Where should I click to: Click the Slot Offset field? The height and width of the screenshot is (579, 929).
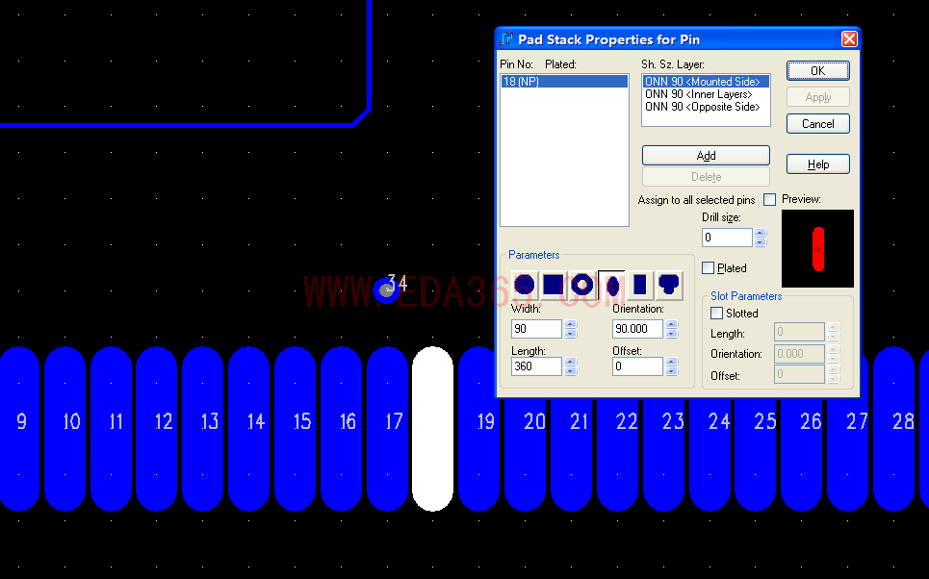coord(799,374)
